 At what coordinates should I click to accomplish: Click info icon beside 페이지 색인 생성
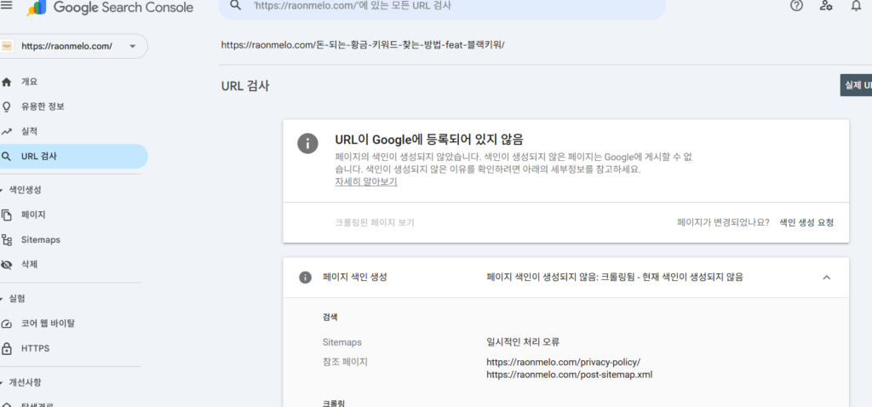(305, 277)
